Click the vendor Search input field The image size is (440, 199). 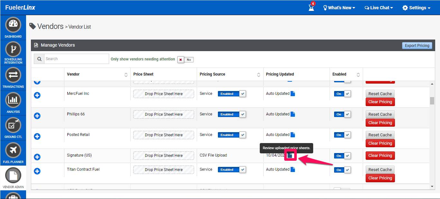(x=76, y=59)
